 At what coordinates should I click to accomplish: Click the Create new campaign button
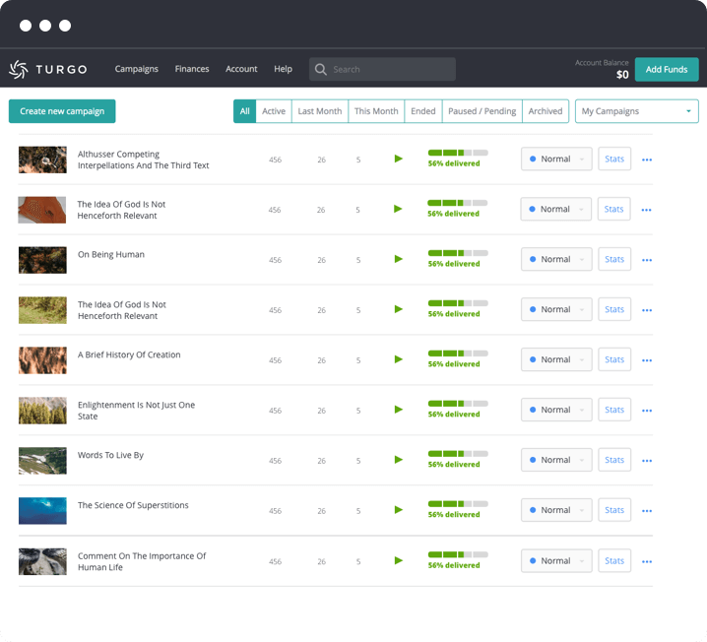(x=62, y=111)
